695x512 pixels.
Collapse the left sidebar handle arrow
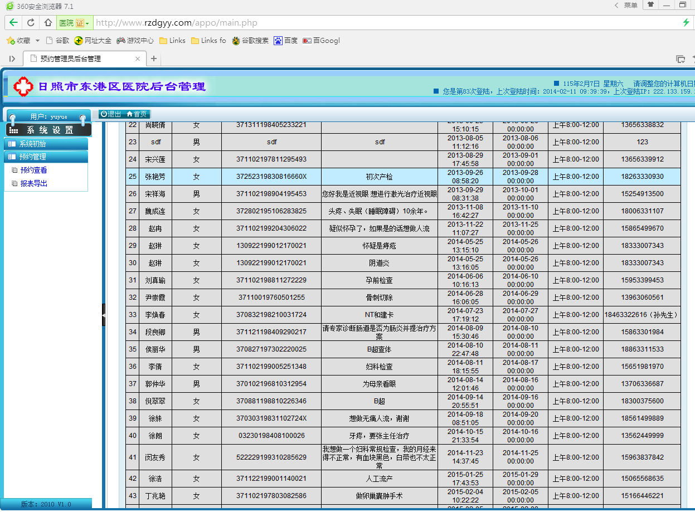click(104, 315)
